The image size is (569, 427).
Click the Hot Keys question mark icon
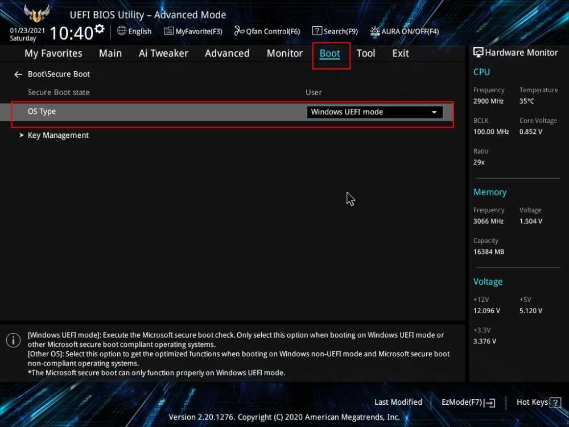tap(555, 403)
